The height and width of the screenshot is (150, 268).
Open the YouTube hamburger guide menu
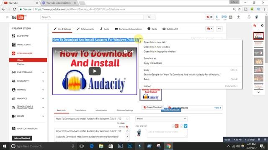[x=7, y=17]
